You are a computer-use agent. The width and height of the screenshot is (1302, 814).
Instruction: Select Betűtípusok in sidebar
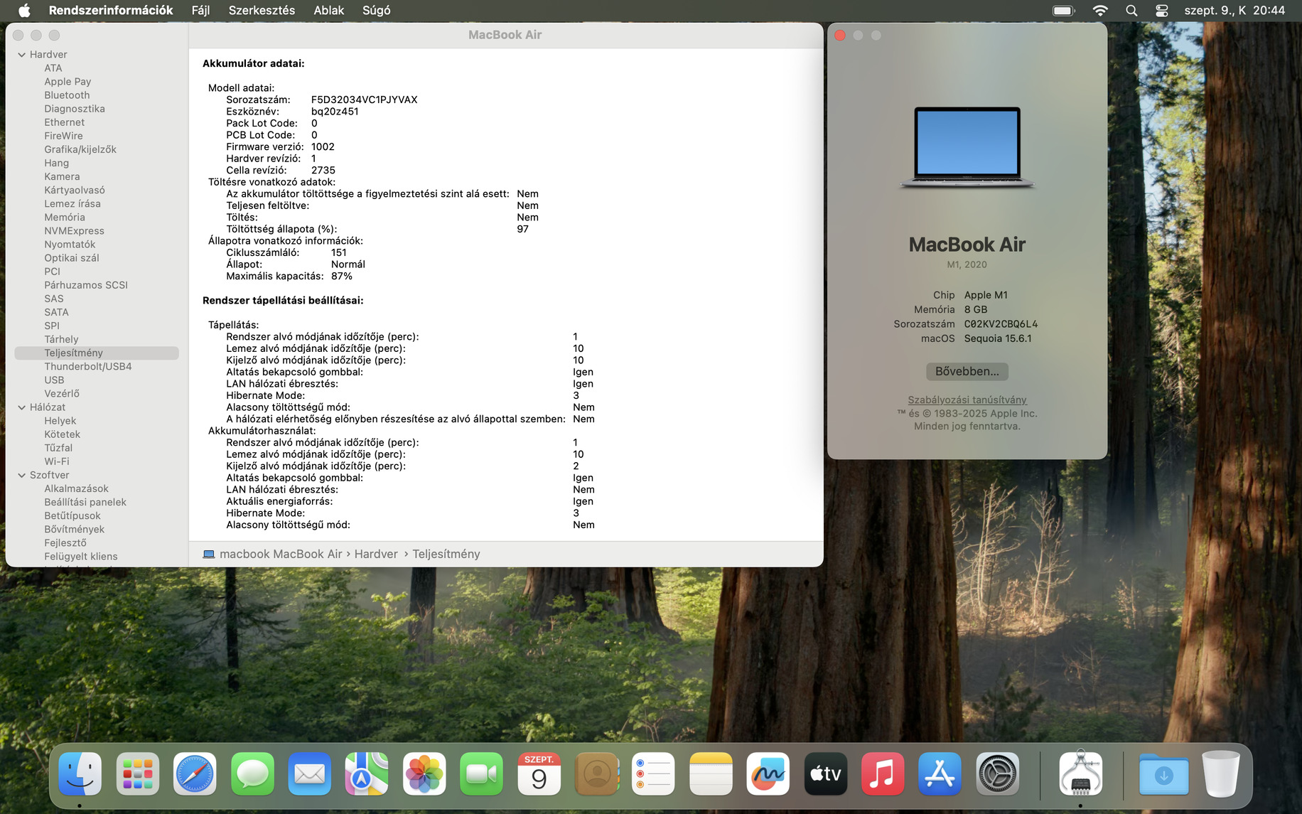[x=72, y=515]
